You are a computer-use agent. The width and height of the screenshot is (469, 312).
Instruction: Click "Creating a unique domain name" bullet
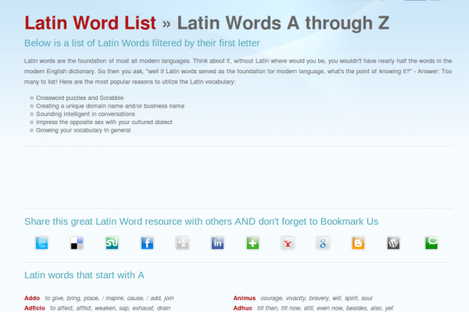110,106
